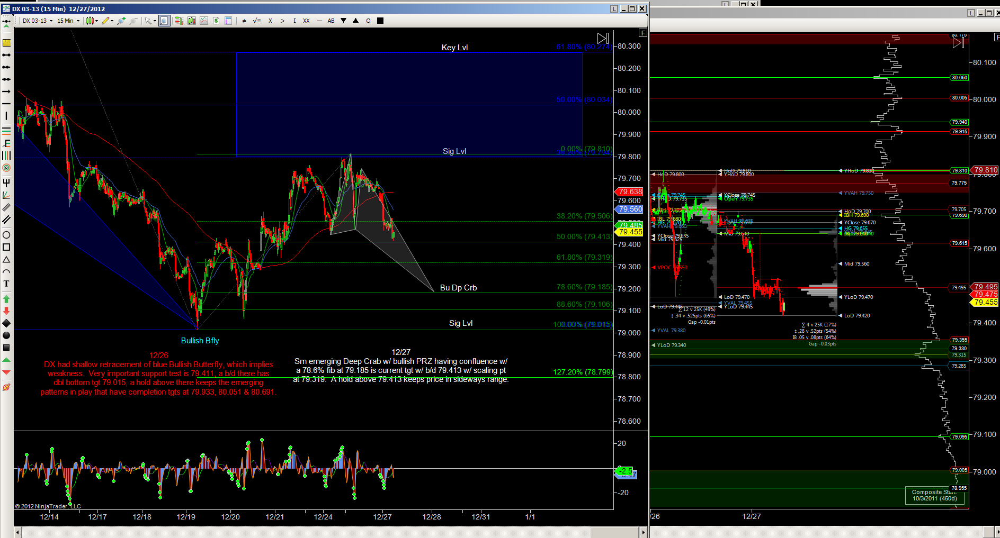The height and width of the screenshot is (538, 1000).
Task: Select the Andrews pitchfork tool in sidebar
Action: tap(6, 183)
